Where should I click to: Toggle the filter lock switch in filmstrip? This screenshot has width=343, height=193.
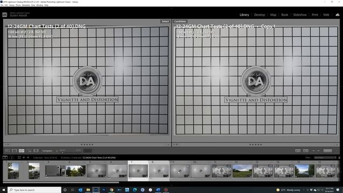[x=339, y=158]
